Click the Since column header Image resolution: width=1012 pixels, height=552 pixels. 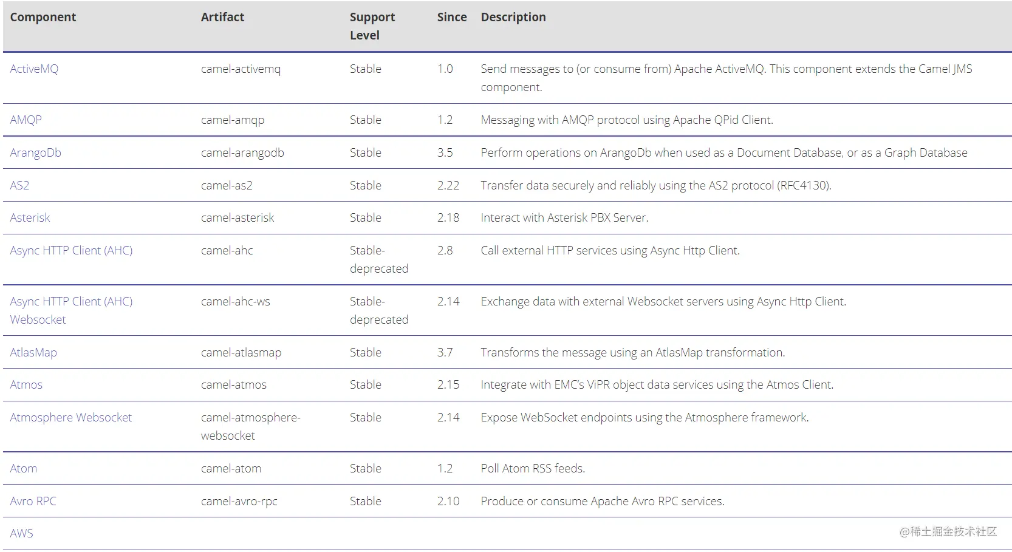(x=452, y=17)
